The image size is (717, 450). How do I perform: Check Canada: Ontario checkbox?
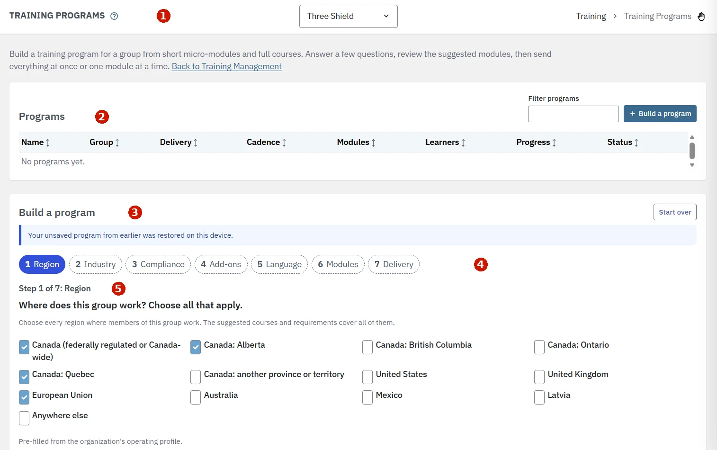(539, 347)
